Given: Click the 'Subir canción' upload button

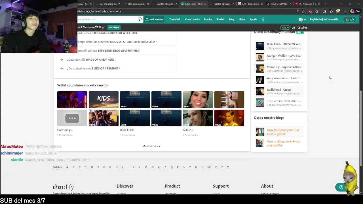Looking at the screenshot, I should click(154, 20).
